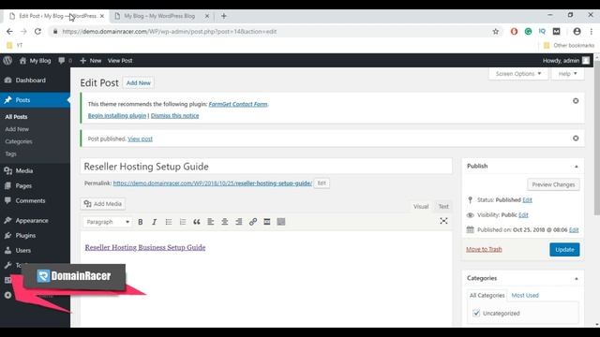The image size is (600, 337).
Task: Insert Read More tag
Action: (x=267, y=222)
